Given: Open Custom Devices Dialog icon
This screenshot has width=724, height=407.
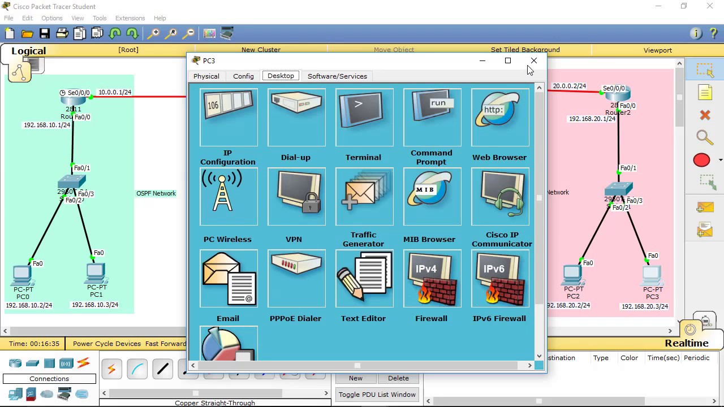Looking at the screenshot, I should [x=227, y=33].
